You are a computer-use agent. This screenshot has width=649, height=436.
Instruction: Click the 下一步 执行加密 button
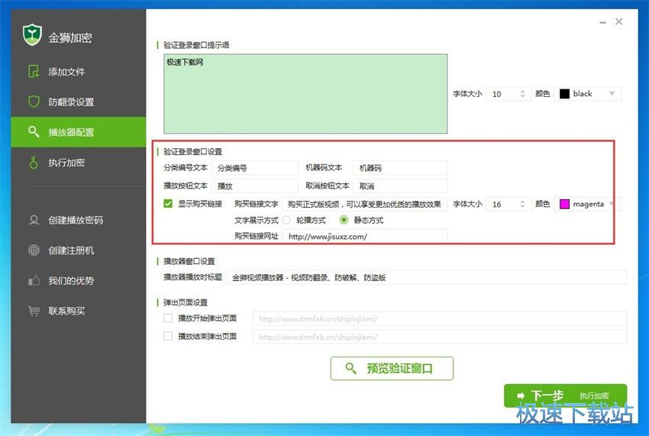coord(565,396)
